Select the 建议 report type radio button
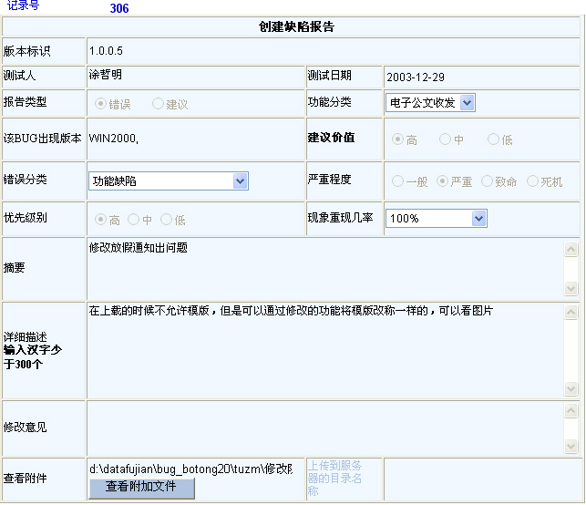586x505 pixels. click(158, 104)
